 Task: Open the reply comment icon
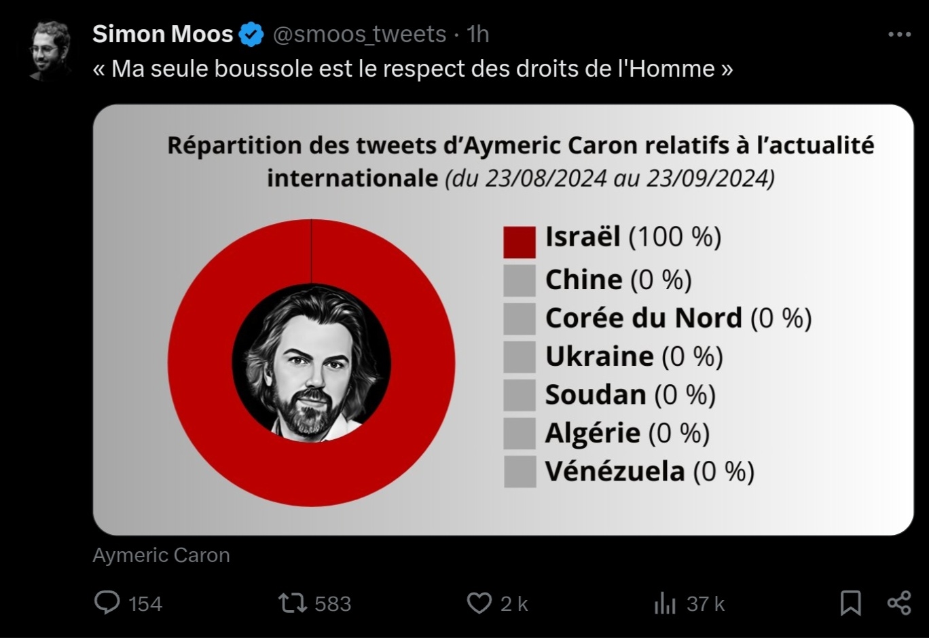click(107, 603)
